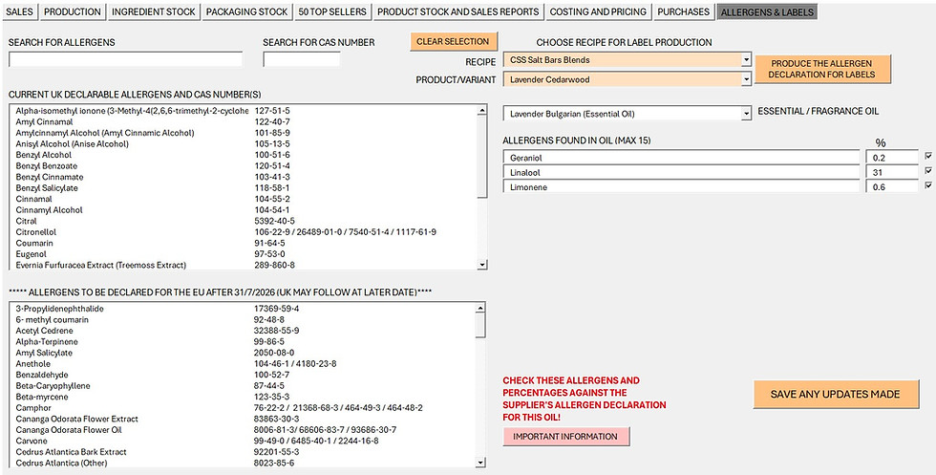The image size is (936, 475).
Task: Select Beta-Caryophyllene row
Action: coord(243,386)
